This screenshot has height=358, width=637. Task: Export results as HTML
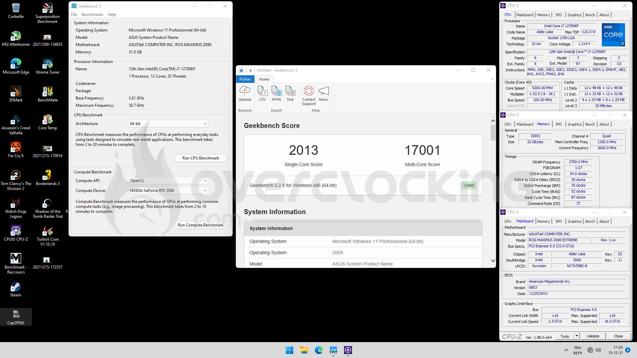coord(276,93)
